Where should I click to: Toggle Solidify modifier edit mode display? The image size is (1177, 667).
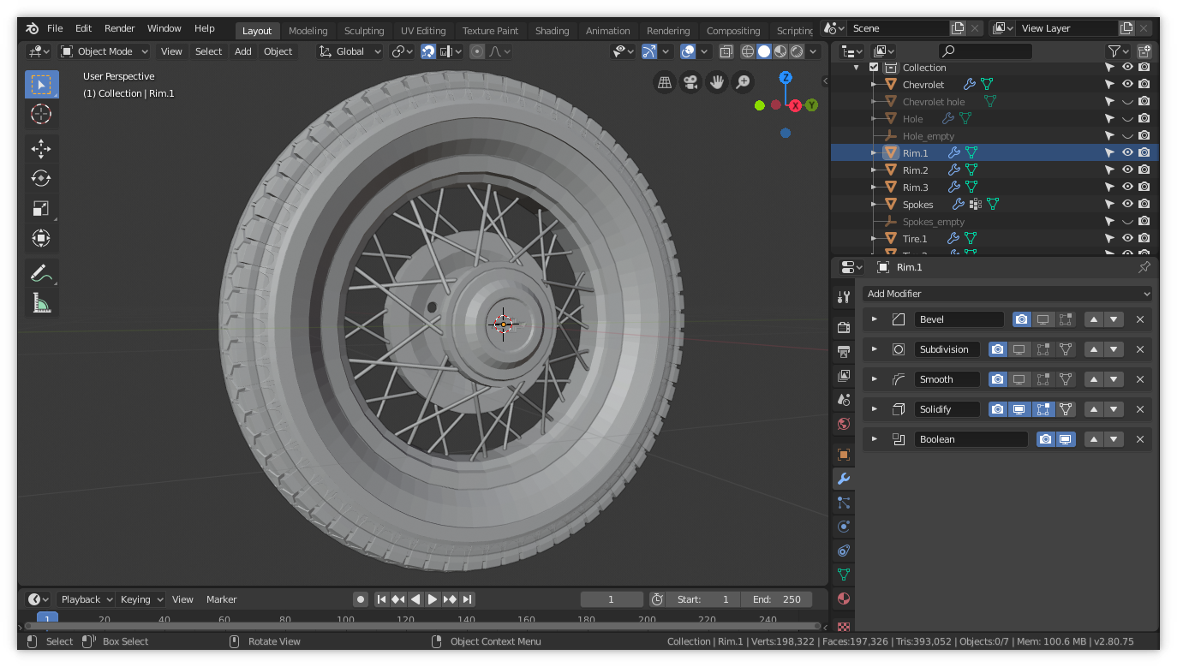pyautogui.click(x=1042, y=409)
